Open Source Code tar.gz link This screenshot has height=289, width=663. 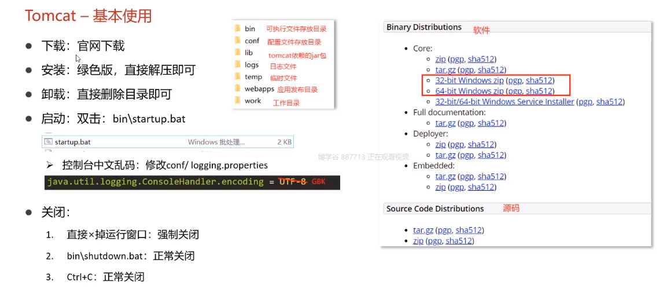(423, 230)
